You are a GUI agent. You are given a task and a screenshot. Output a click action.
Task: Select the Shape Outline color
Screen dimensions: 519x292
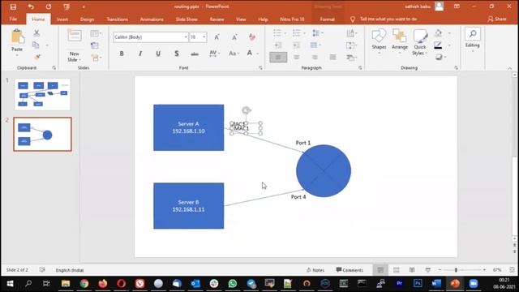click(438, 45)
